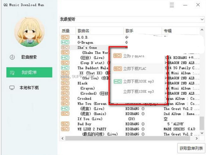Image resolution: width=206 pixels, height=155 pixels.
Task: Click the vertical scrollbar thumb
Action: click(x=202, y=123)
